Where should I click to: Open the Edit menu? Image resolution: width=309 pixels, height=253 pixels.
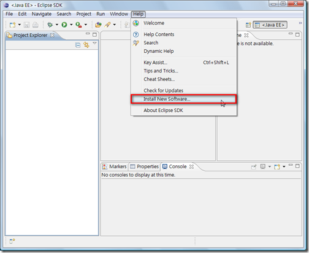[x=22, y=14]
